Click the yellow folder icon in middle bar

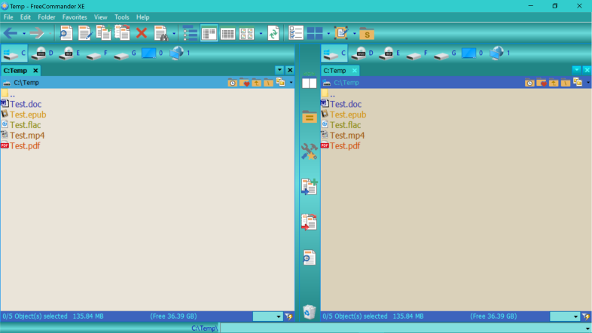(x=310, y=117)
